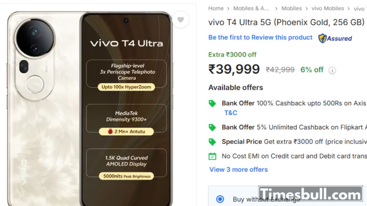This screenshot has height=206, width=367.
Task: Click the green tag beside Special Price
Action: 212,142
